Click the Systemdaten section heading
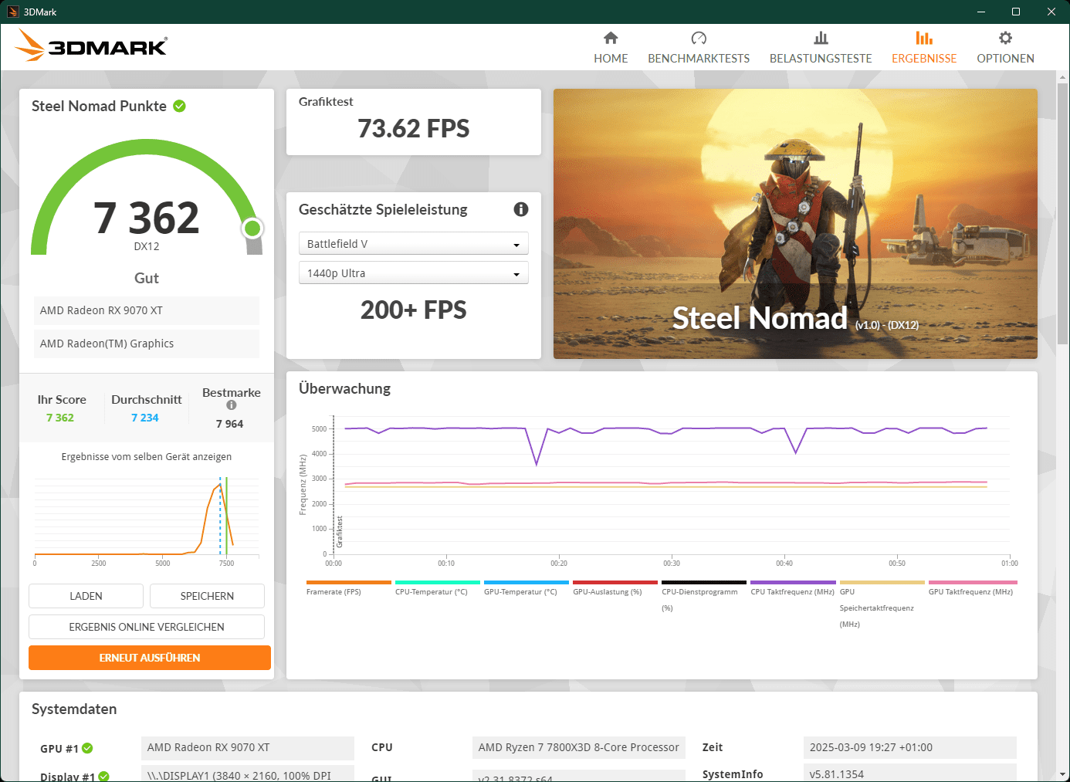Viewport: 1070px width, 782px height. tap(74, 709)
